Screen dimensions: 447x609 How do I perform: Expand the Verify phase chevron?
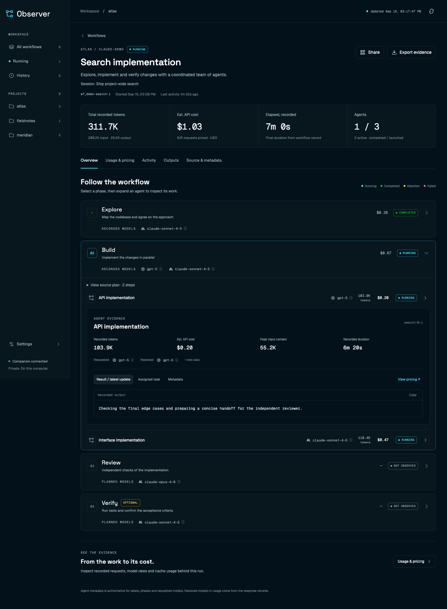point(427,506)
